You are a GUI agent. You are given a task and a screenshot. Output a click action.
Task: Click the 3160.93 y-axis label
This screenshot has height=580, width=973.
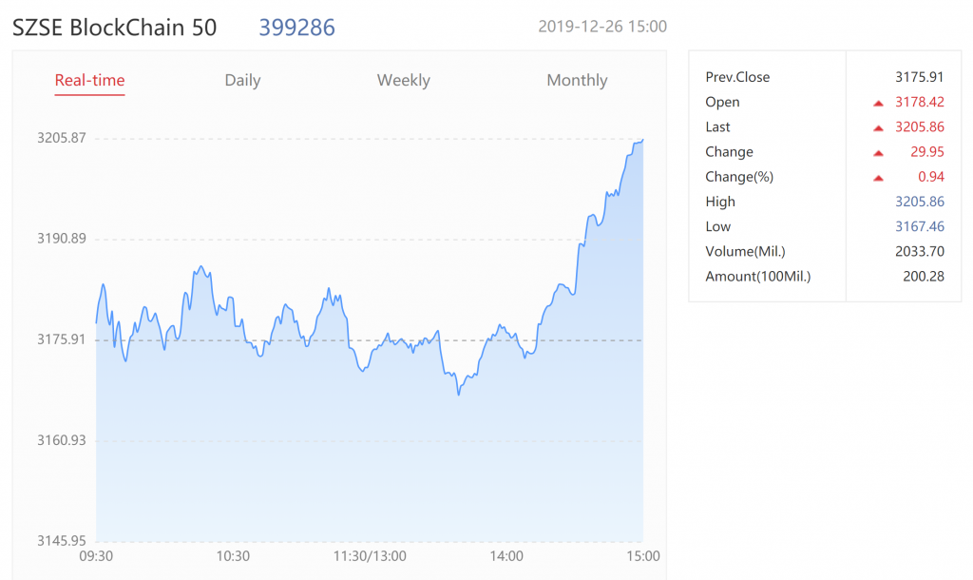coord(62,440)
